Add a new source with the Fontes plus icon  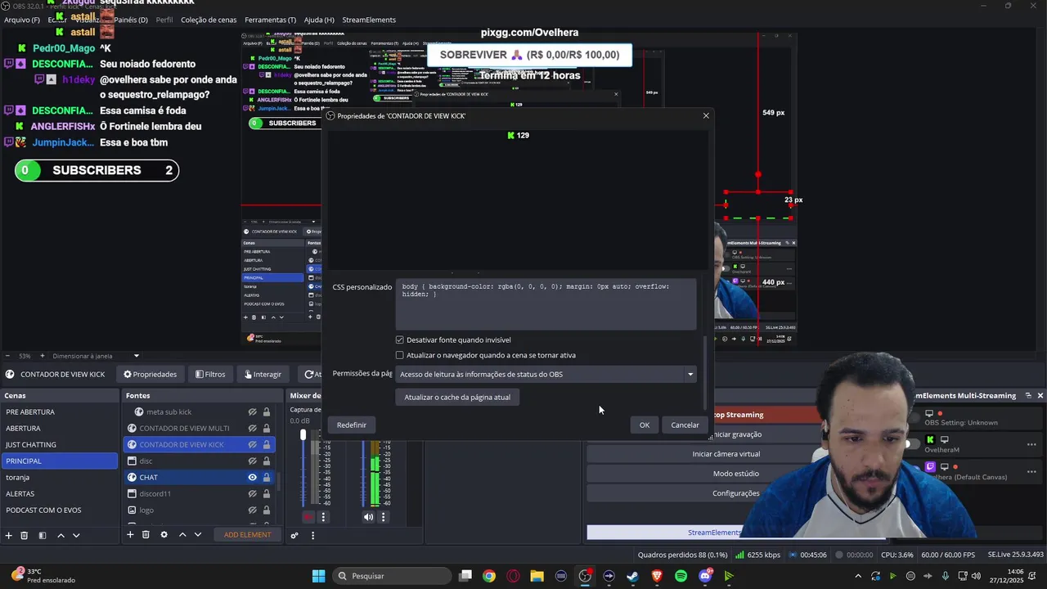tap(130, 535)
